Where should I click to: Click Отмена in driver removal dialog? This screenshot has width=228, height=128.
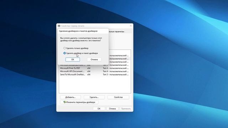tap(94, 59)
